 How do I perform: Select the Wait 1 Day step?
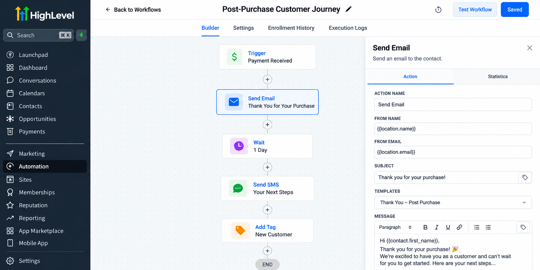[267, 146]
